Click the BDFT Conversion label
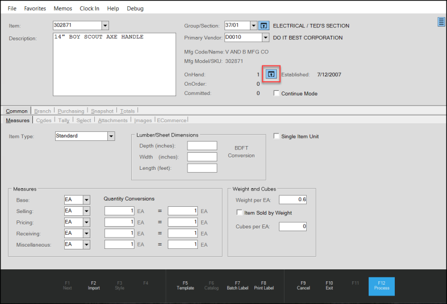This screenshot has width=447, height=304. pos(241,152)
